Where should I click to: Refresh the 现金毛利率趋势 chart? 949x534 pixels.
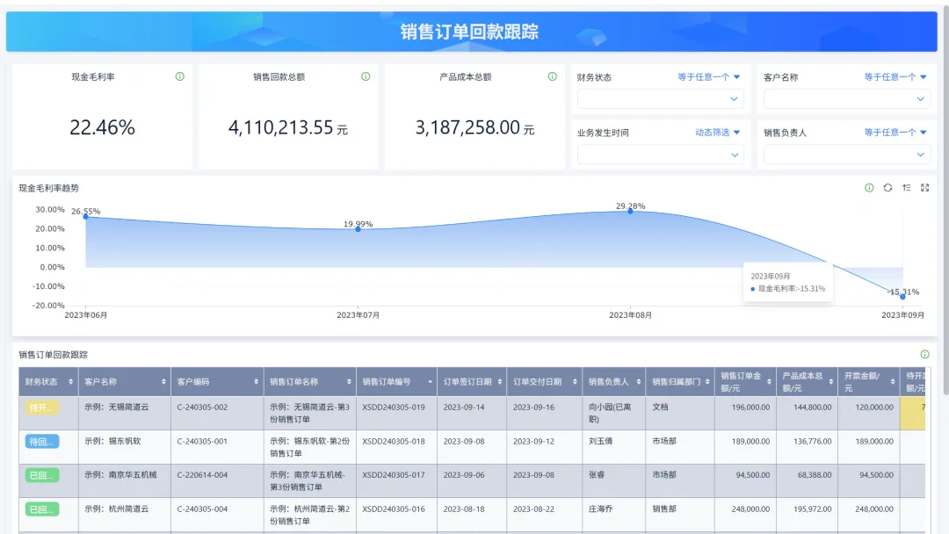click(887, 188)
